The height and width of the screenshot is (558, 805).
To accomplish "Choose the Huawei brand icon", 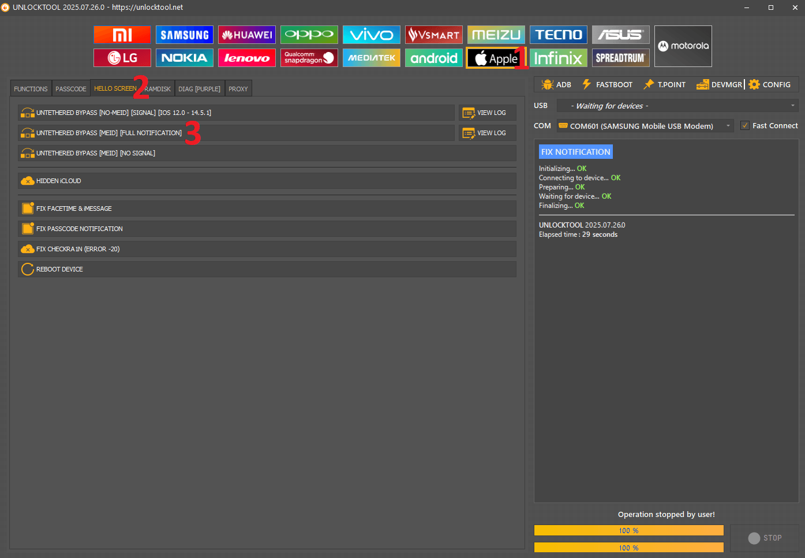I will [x=247, y=35].
